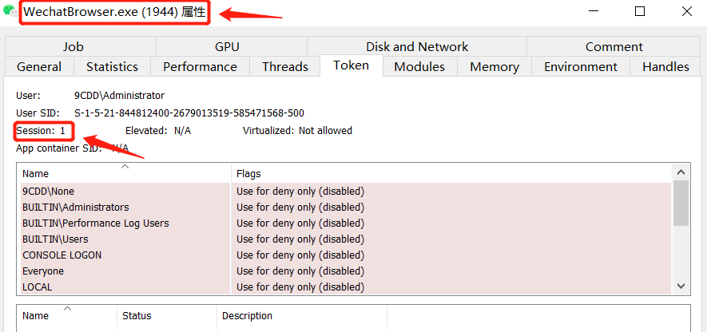Click the group list scroll up arrow
The width and height of the screenshot is (707, 332).
pos(681,172)
